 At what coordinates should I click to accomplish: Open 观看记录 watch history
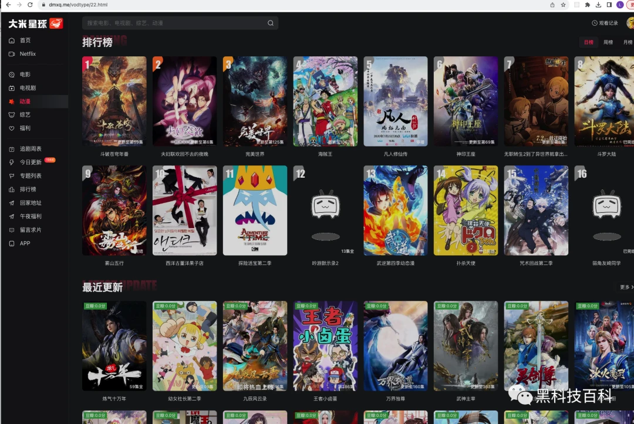pos(605,23)
